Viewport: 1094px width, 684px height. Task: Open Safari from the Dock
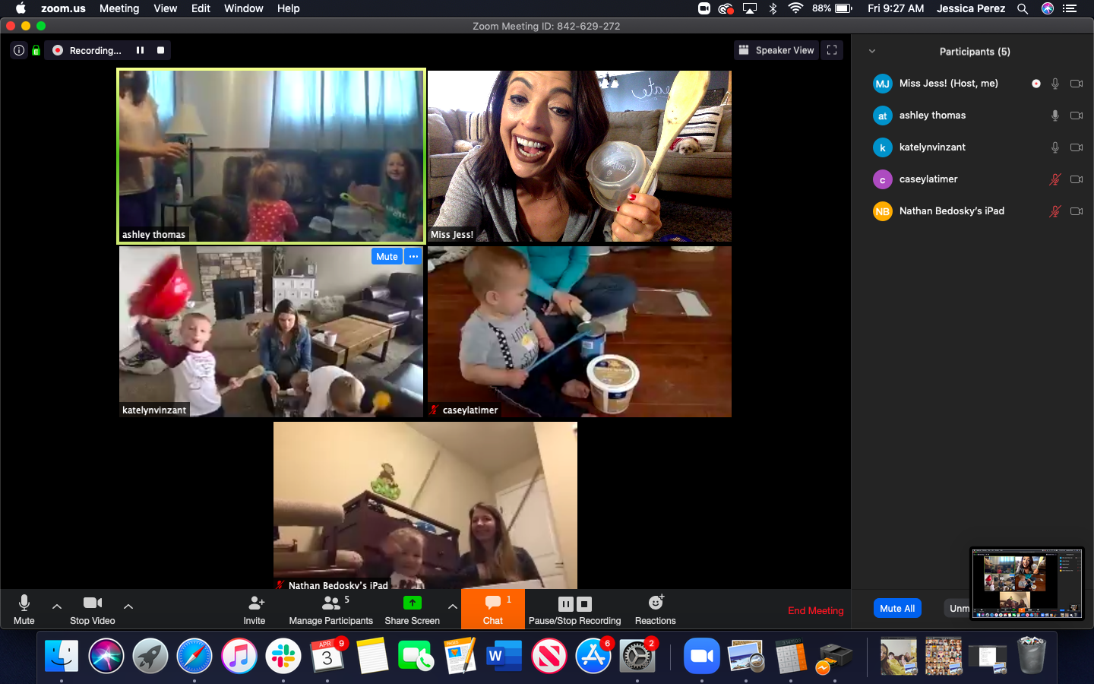point(194,656)
